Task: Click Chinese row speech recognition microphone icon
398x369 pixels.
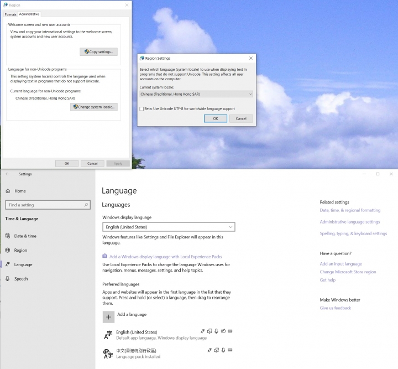Action: tap(223, 350)
